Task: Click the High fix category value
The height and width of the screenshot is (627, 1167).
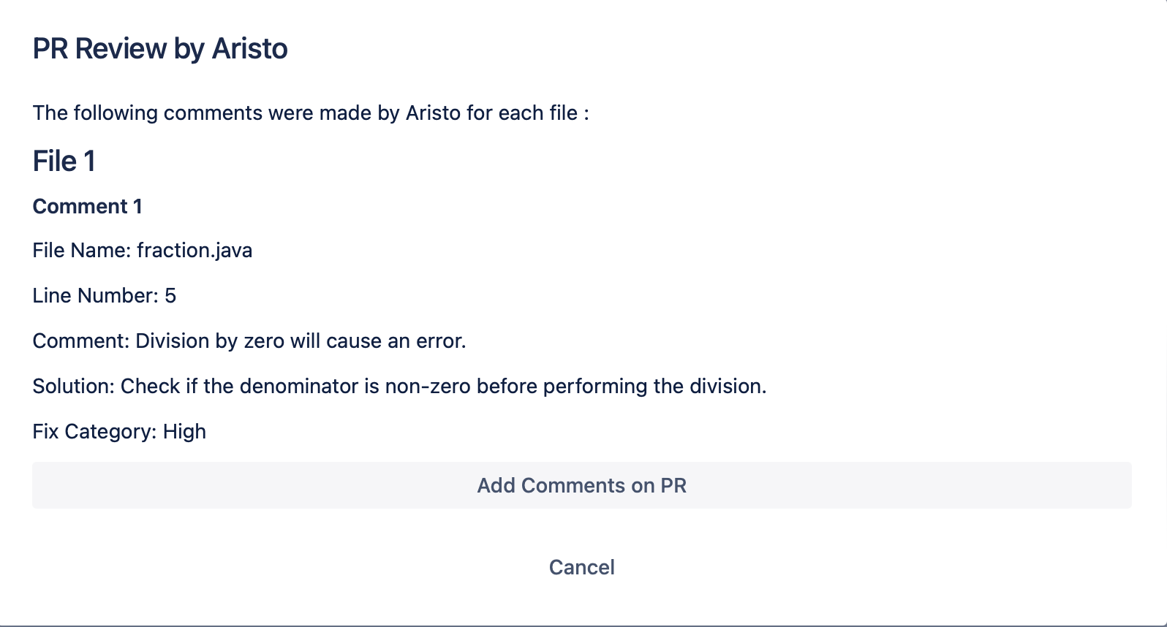Action: point(184,432)
